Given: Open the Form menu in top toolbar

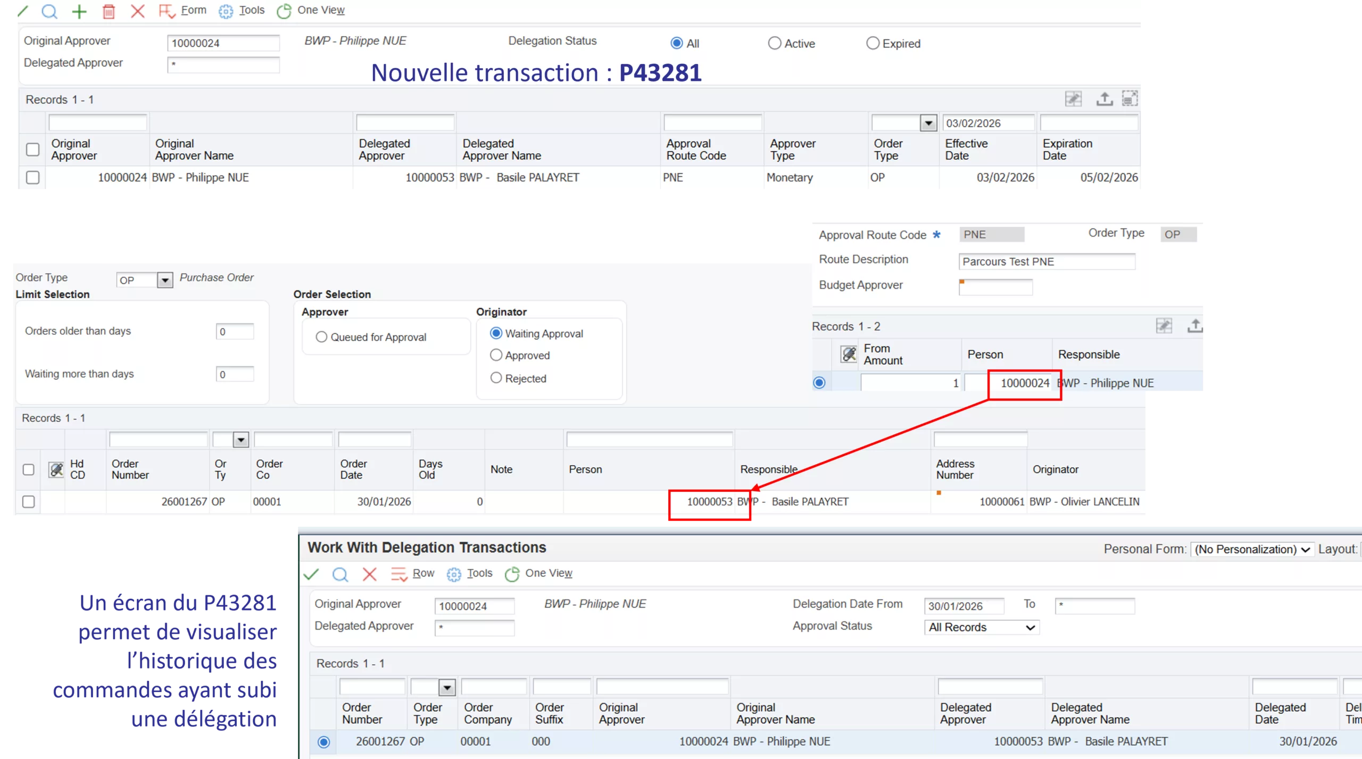Looking at the screenshot, I should pos(193,10).
